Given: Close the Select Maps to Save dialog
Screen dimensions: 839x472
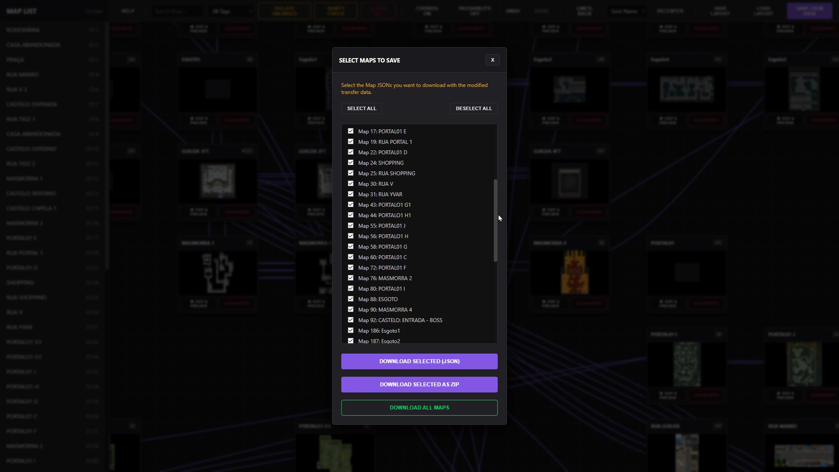Looking at the screenshot, I should [492, 60].
